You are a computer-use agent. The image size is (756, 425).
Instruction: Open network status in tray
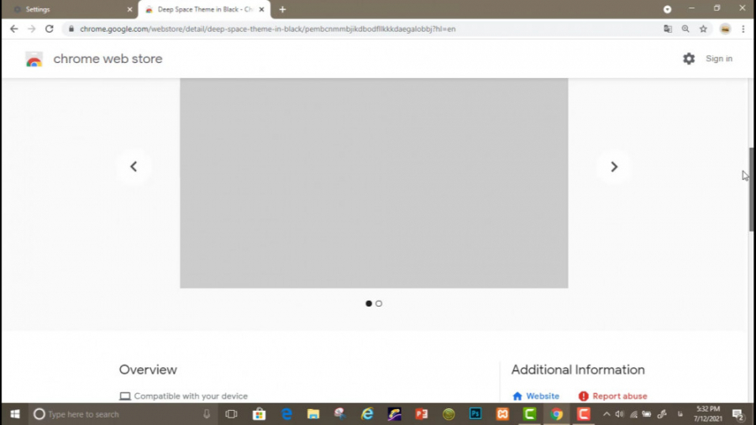tap(633, 414)
